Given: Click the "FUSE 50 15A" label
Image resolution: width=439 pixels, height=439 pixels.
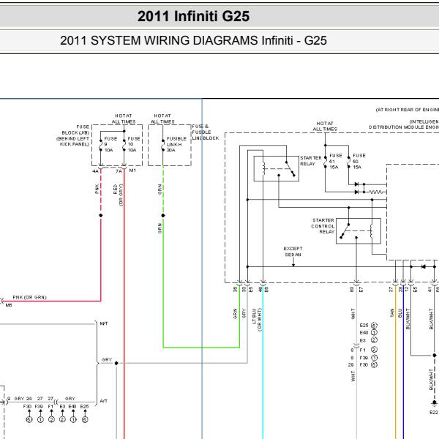Looking at the screenshot, I should (x=359, y=161).
